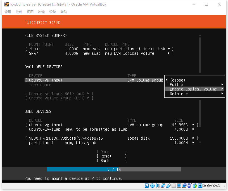Viewport: 228px width, 191px height.
Task: Minimize the VirtualBox window
Action: click(194, 4)
